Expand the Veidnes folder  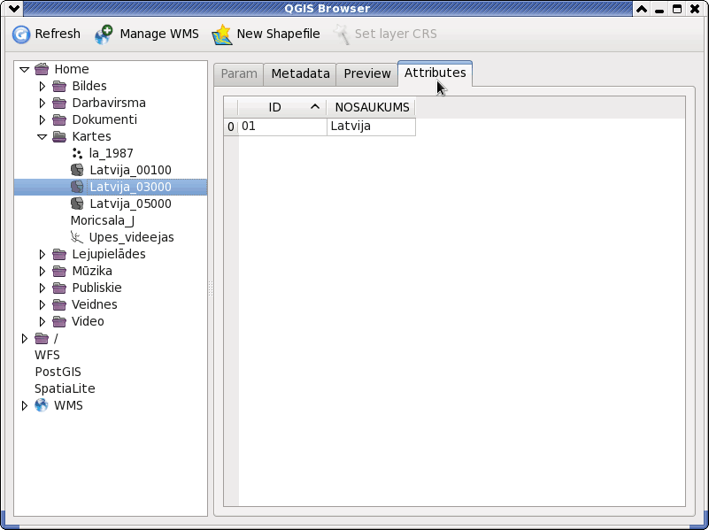pyautogui.click(x=42, y=304)
